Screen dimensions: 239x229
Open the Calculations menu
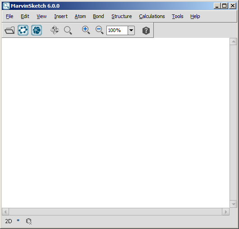pos(152,16)
